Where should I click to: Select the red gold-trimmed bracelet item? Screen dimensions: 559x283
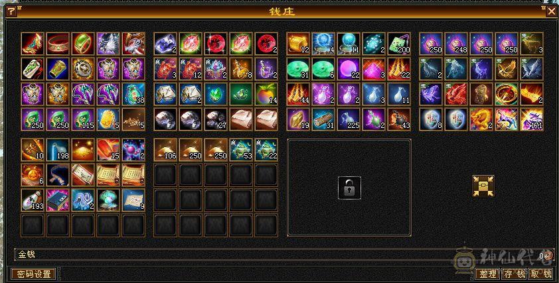click(58, 44)
